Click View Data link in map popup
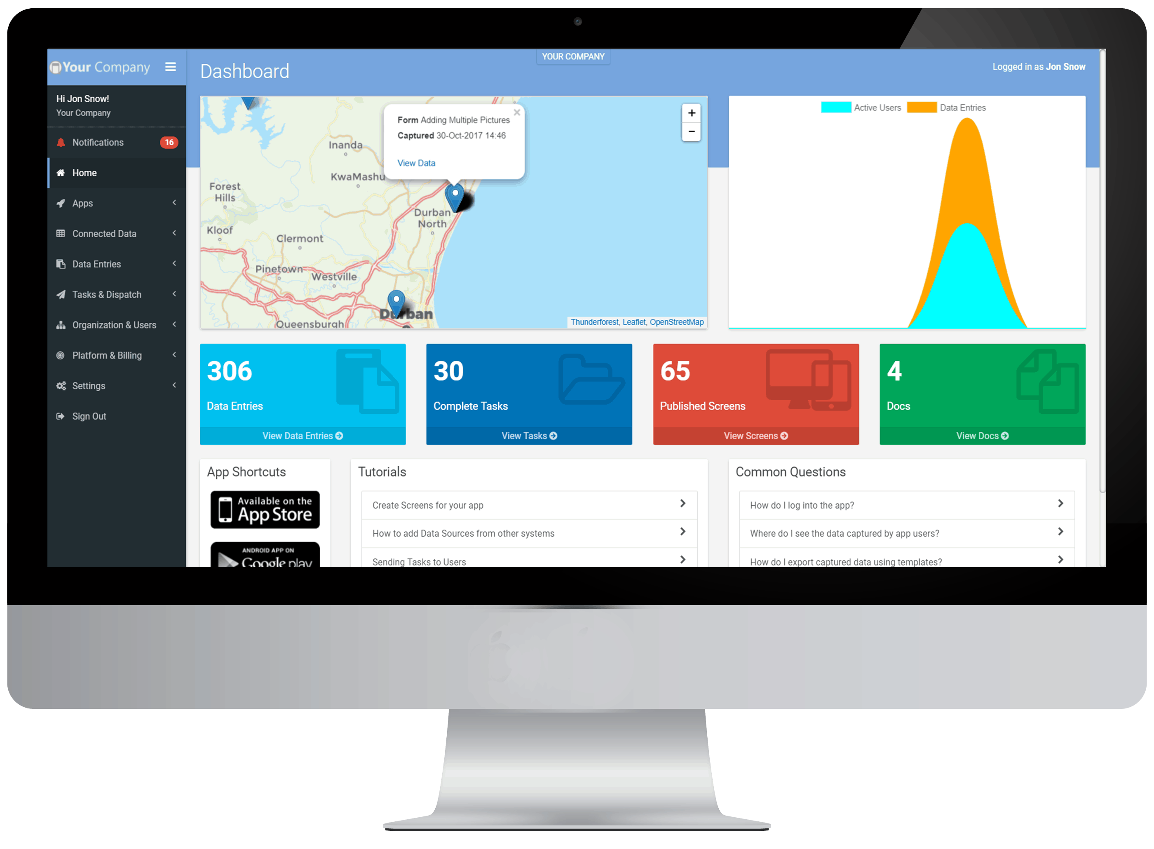 tap(416, 163)
